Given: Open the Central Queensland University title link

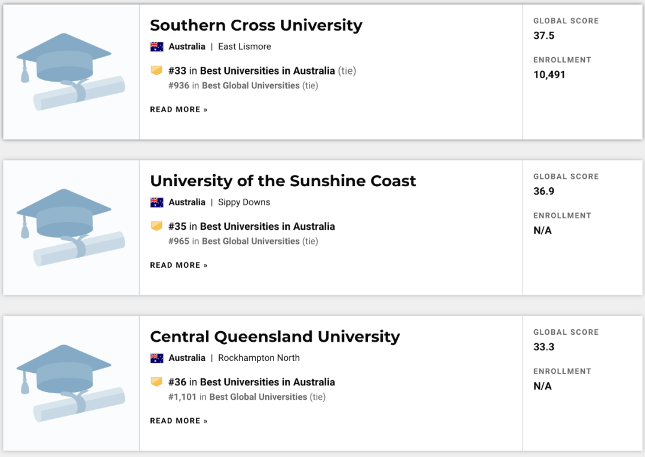Looking at the screenshot, I should coord(275,337).
